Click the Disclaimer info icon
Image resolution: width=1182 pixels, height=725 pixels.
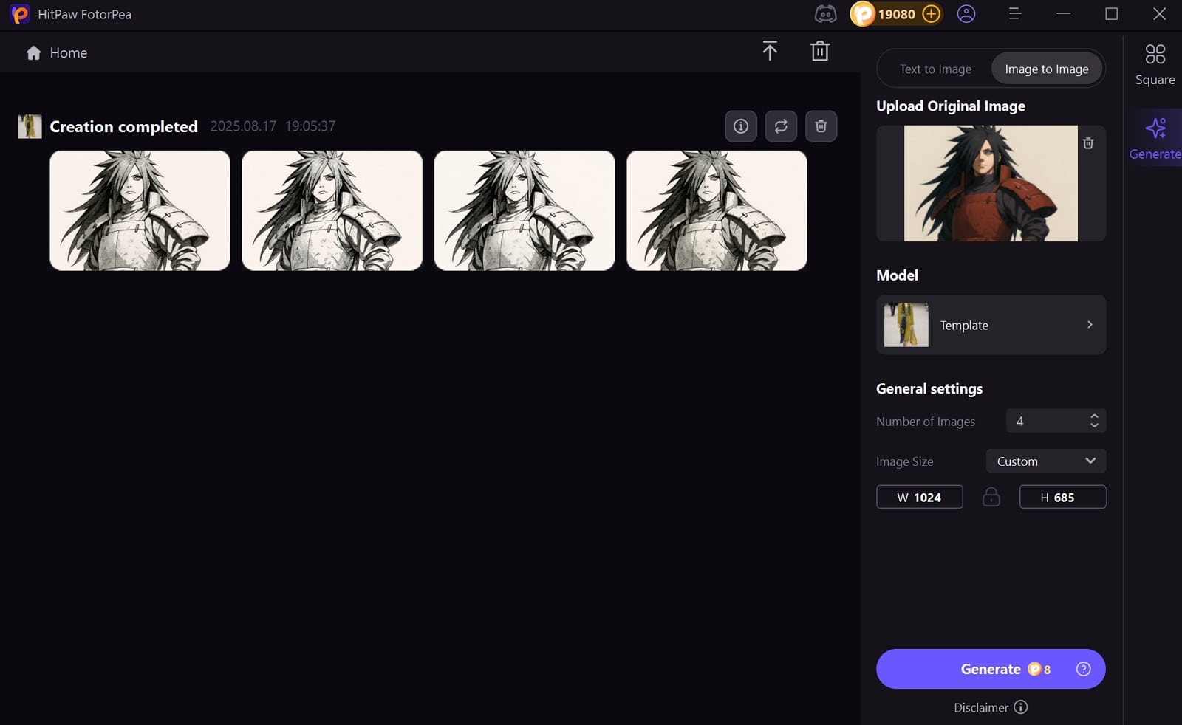pos(1020,707)
